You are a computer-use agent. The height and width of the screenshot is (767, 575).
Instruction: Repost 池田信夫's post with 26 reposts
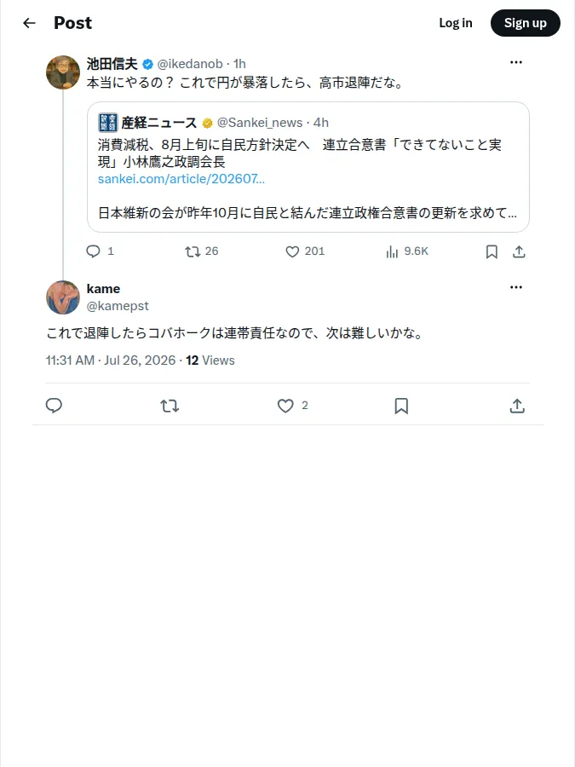click(201, 251)
